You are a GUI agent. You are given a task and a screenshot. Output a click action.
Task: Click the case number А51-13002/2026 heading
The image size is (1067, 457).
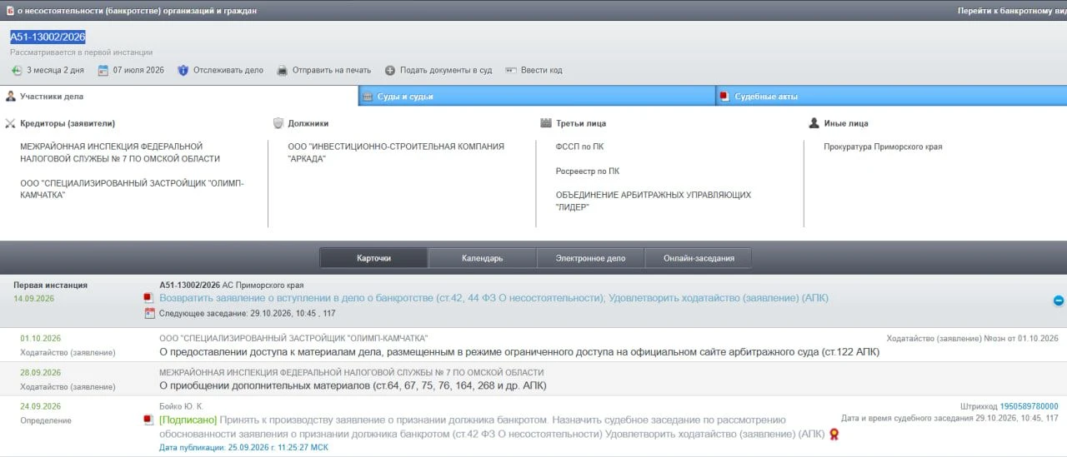[x=48, y=37]
